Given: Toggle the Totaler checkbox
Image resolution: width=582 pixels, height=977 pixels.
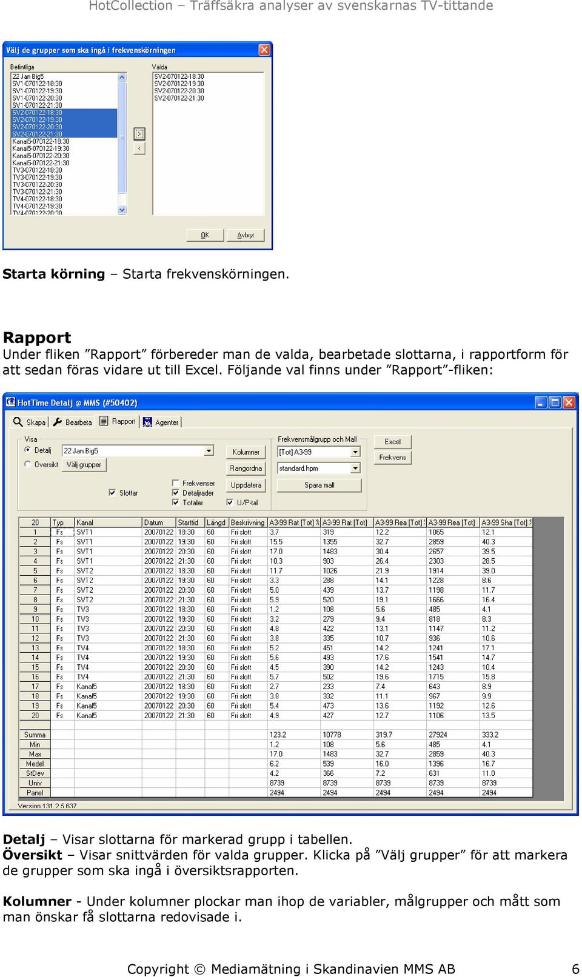Looking at the screenshot, I should 176,502.
